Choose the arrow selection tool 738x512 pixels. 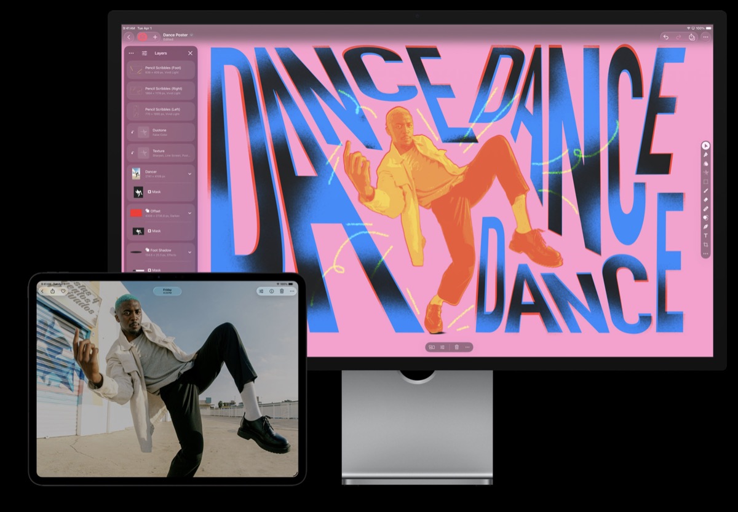(x=705, y=146)
